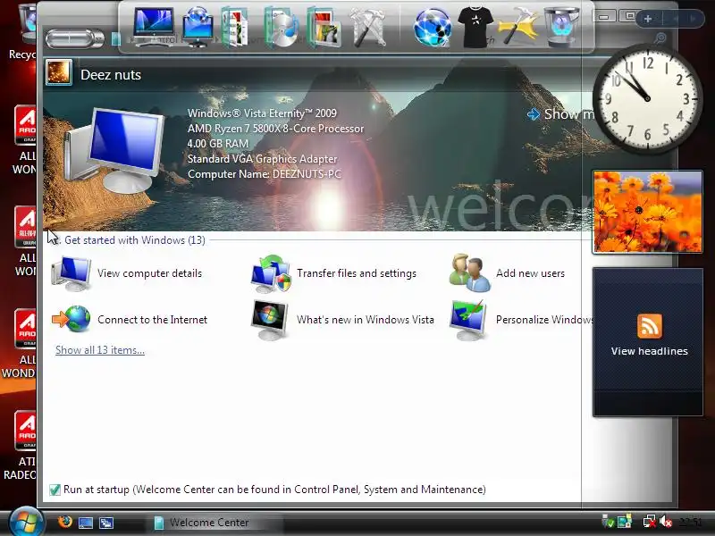Click the Windows Vista Eternity 2009 text

262,113
